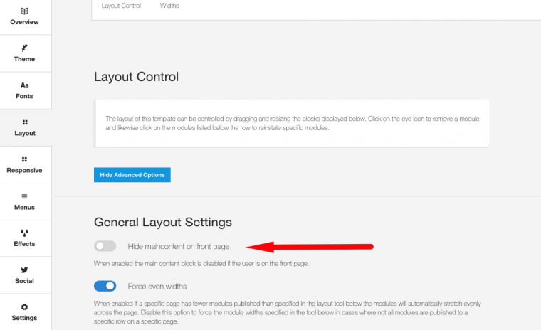The image size is (541, 330).
Task: Disable the Force even widths toggle
Action: pos(105,286)
